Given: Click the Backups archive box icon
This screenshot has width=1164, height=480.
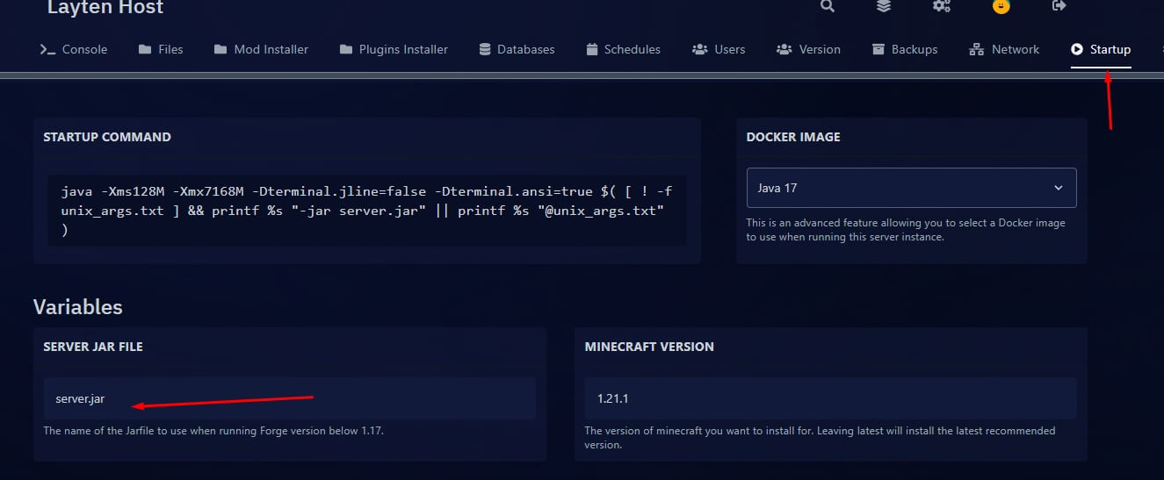Looking at the screenshot, I should (x=878, y=49).
